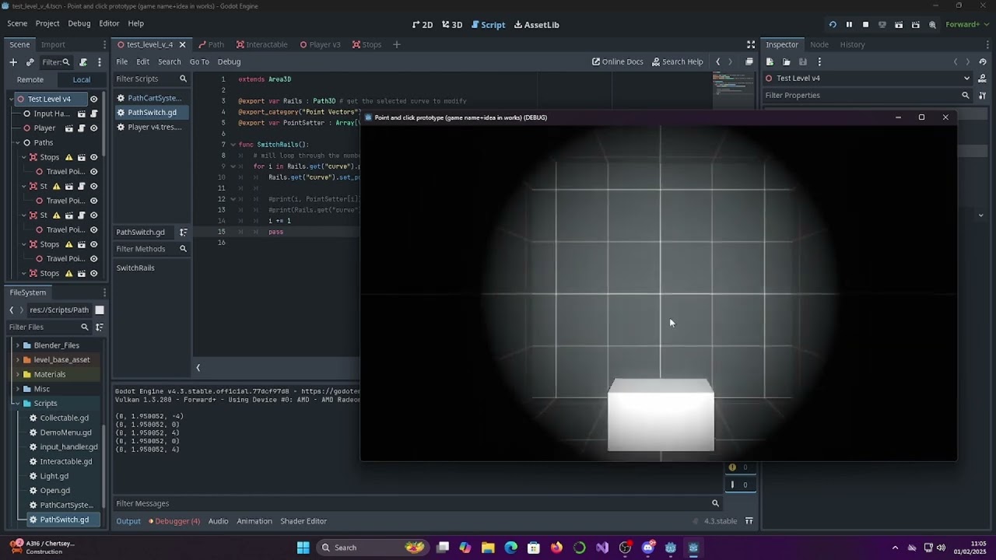Open Online Docs
This screenshot has height=560, width=996.
618,61
